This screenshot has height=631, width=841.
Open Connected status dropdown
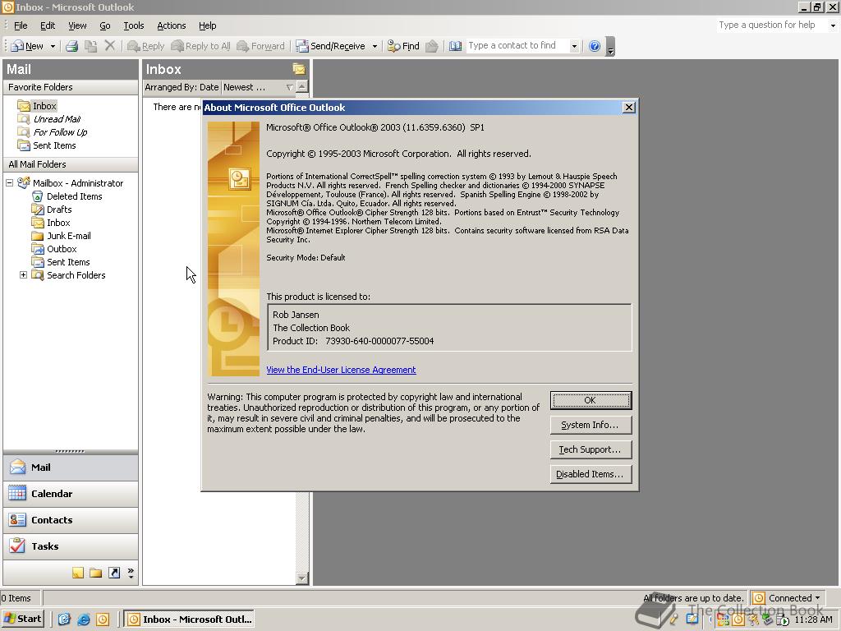click(788, 598)
